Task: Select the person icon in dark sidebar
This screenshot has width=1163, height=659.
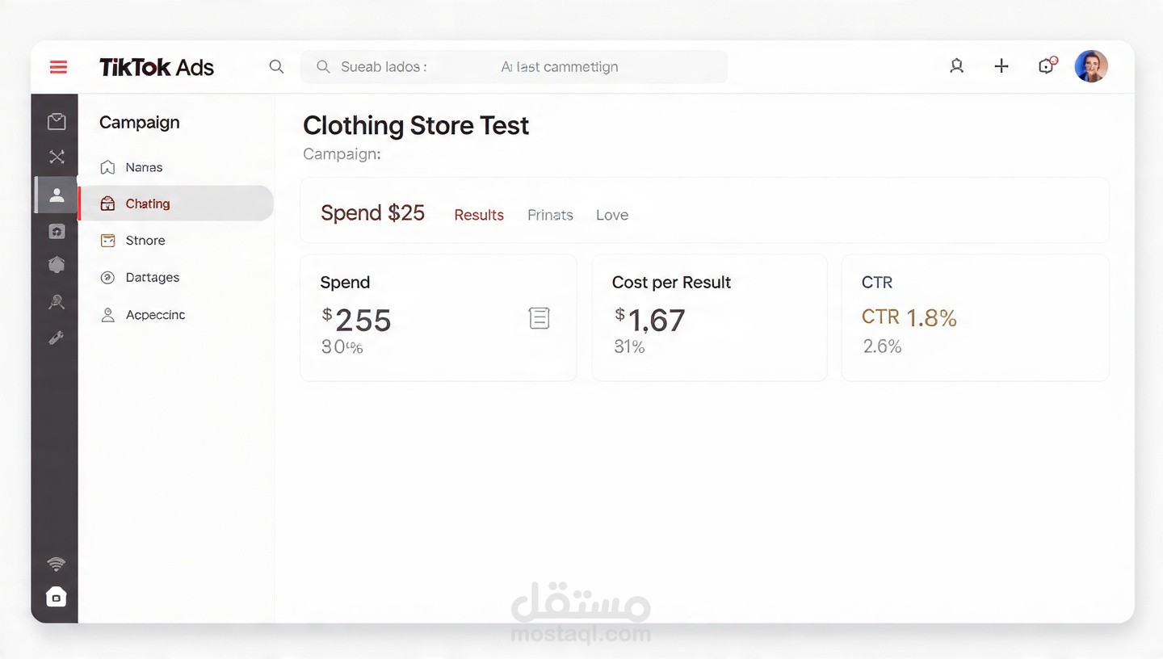Action: coord(57,195)
